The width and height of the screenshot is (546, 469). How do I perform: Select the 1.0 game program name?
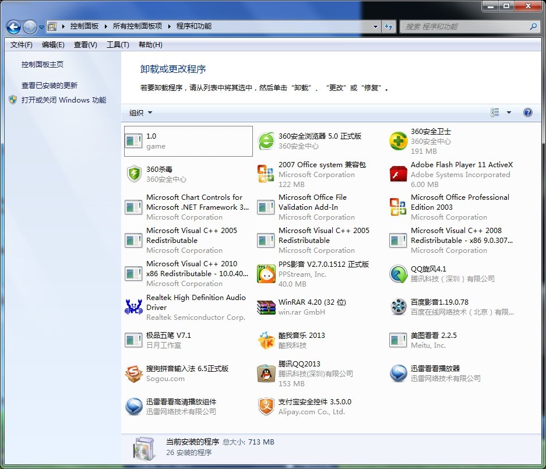coord(151,136)
